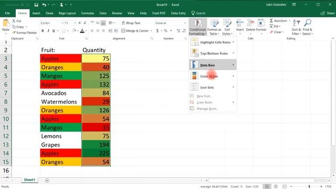Click the Increase Indent icon

pos(116,31)
